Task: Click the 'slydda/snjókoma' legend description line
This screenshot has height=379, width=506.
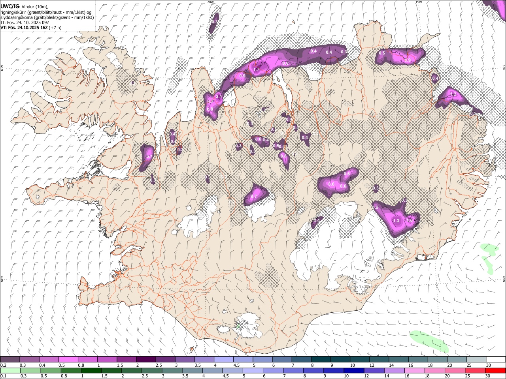Action: coord(47,17)
